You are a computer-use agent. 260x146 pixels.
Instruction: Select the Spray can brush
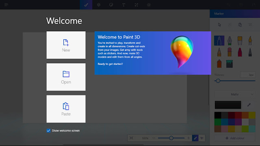tap(219, 64)
